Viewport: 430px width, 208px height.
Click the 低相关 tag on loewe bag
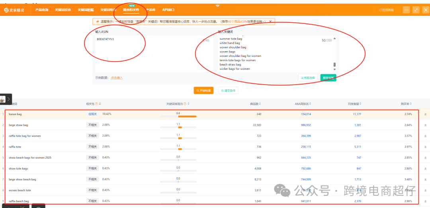click(92, 114)
